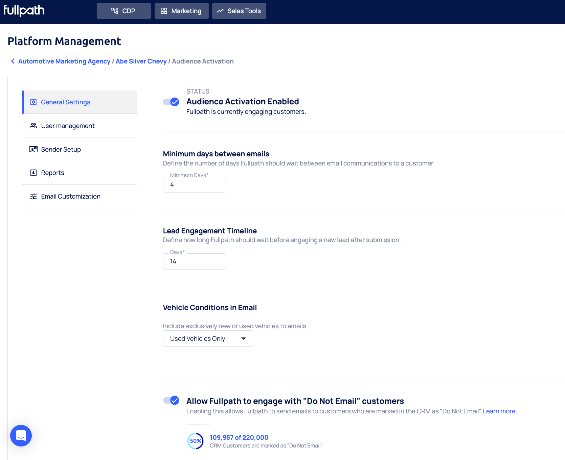
Task: Open the Marketing menu in top bar
Action: (181, 11)
